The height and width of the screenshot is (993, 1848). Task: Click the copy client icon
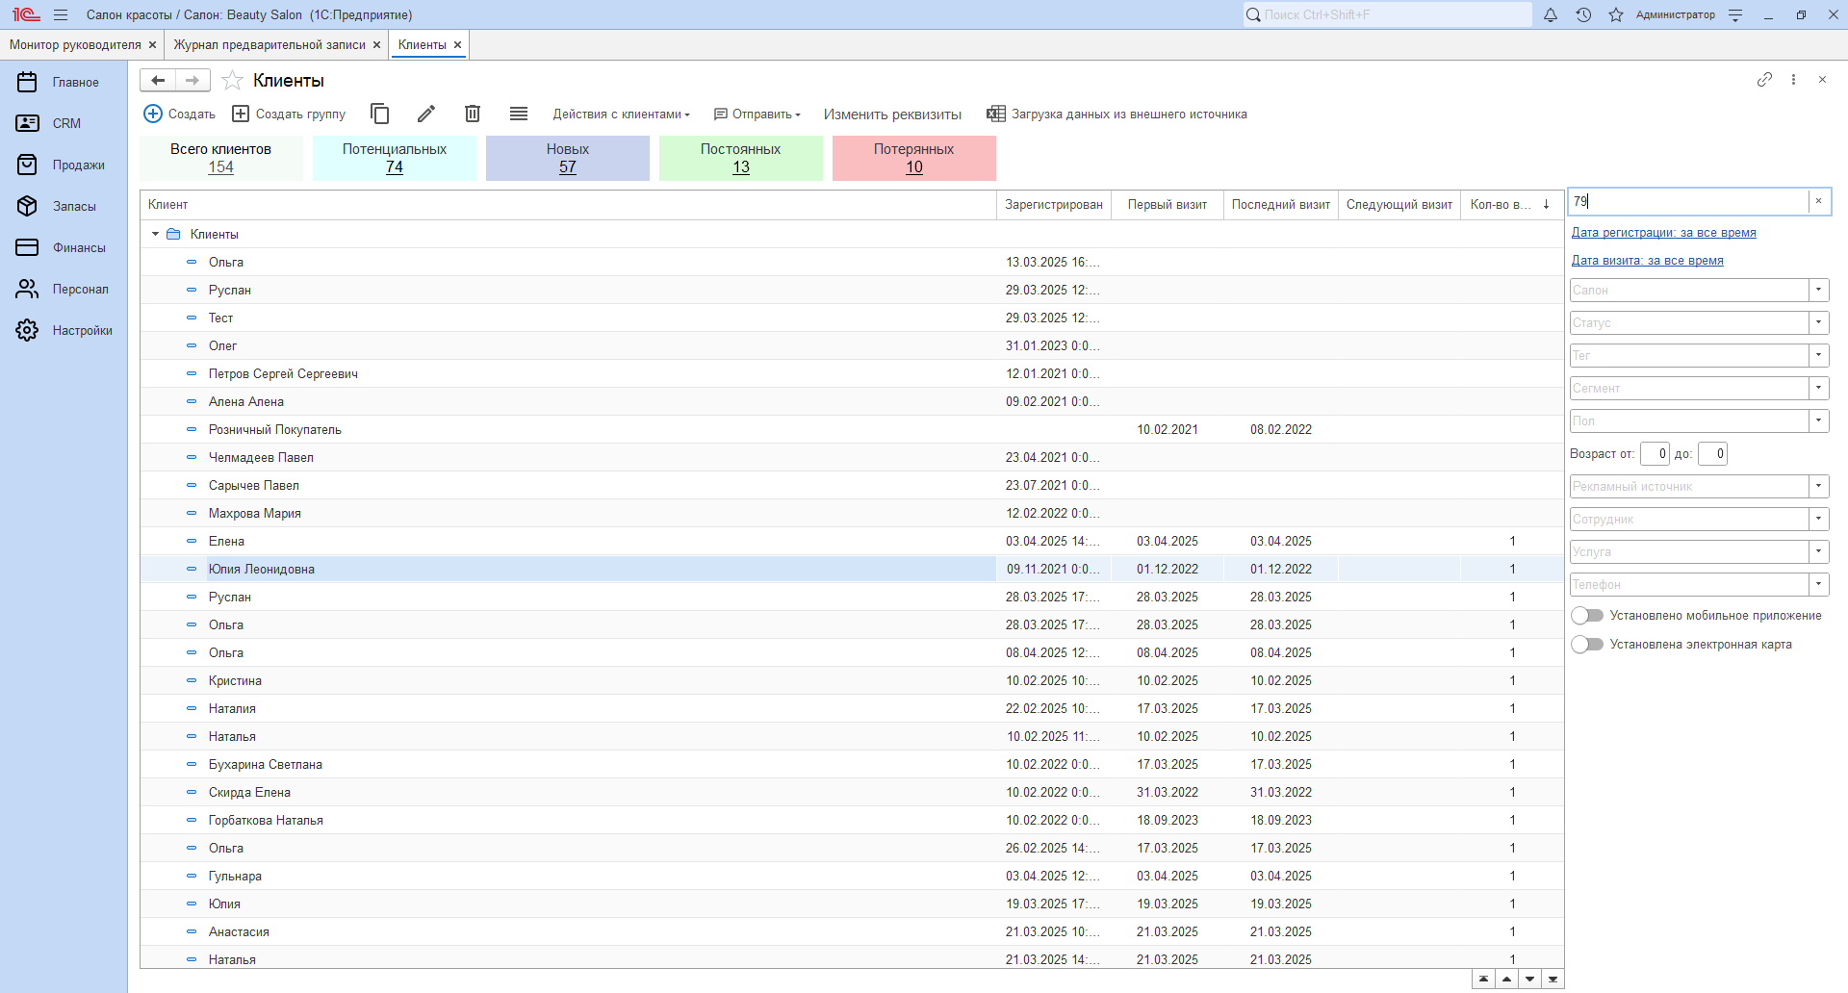coord(380,114)
